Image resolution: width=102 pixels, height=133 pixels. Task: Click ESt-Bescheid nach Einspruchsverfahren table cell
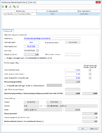(20, 14)
